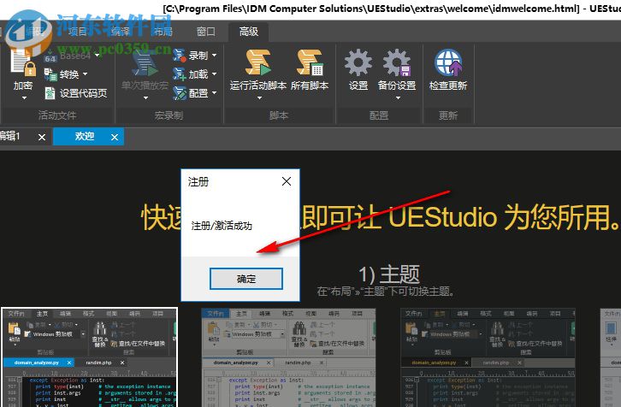Viewport: 621px width, 407px height.
Task: Click the Convert (转换) icon
Action: (x=50, y=74)
